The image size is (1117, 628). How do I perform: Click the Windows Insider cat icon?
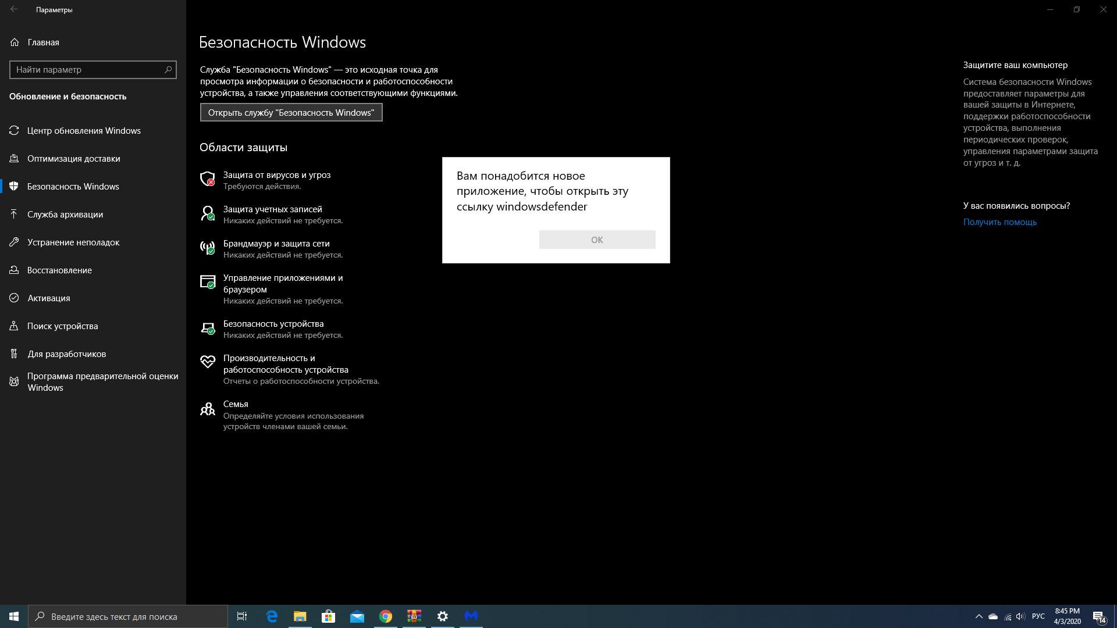(14, 382)
